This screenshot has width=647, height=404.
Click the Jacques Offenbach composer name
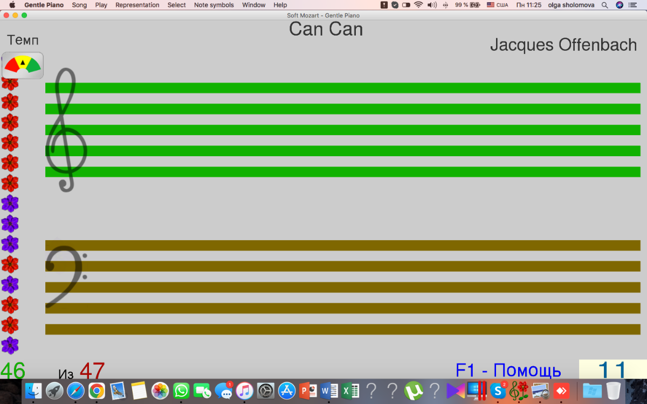tap(563, 45)
